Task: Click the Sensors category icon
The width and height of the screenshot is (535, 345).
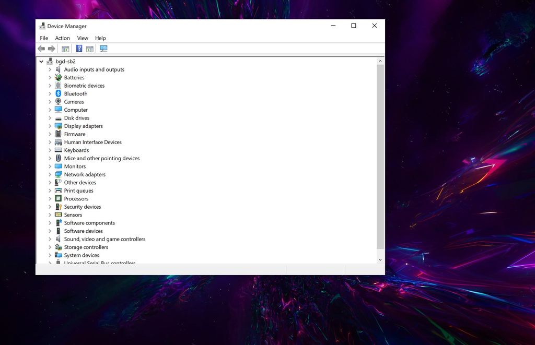Action: click(59, 215)
